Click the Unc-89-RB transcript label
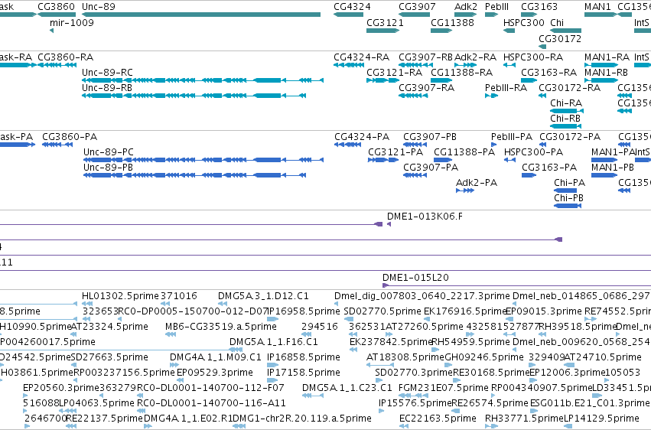This screenshot has width=651, height=430. (107, 87)
